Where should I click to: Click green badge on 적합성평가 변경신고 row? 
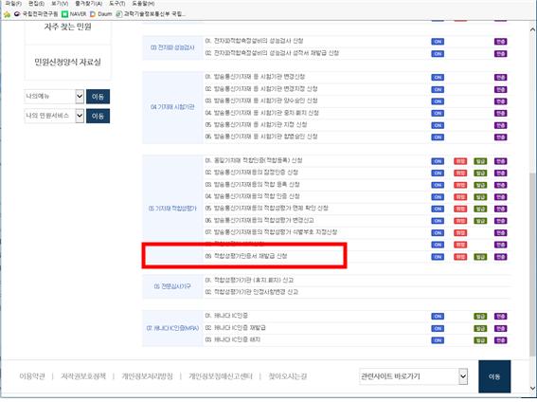pos(480,221)
